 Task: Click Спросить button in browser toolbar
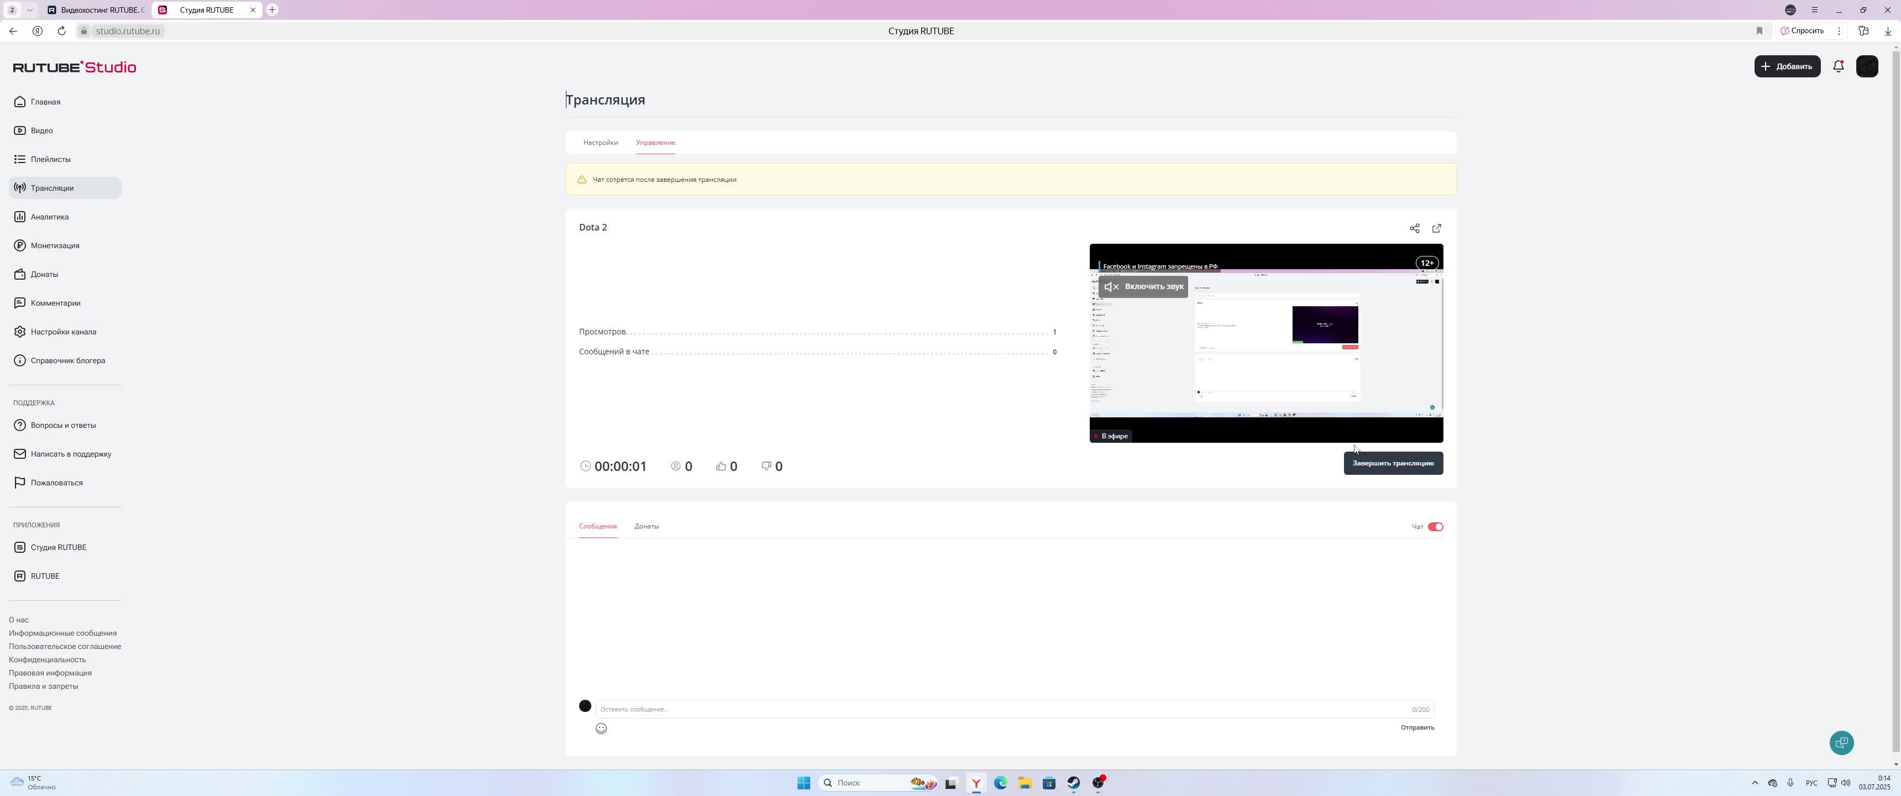1802,31
